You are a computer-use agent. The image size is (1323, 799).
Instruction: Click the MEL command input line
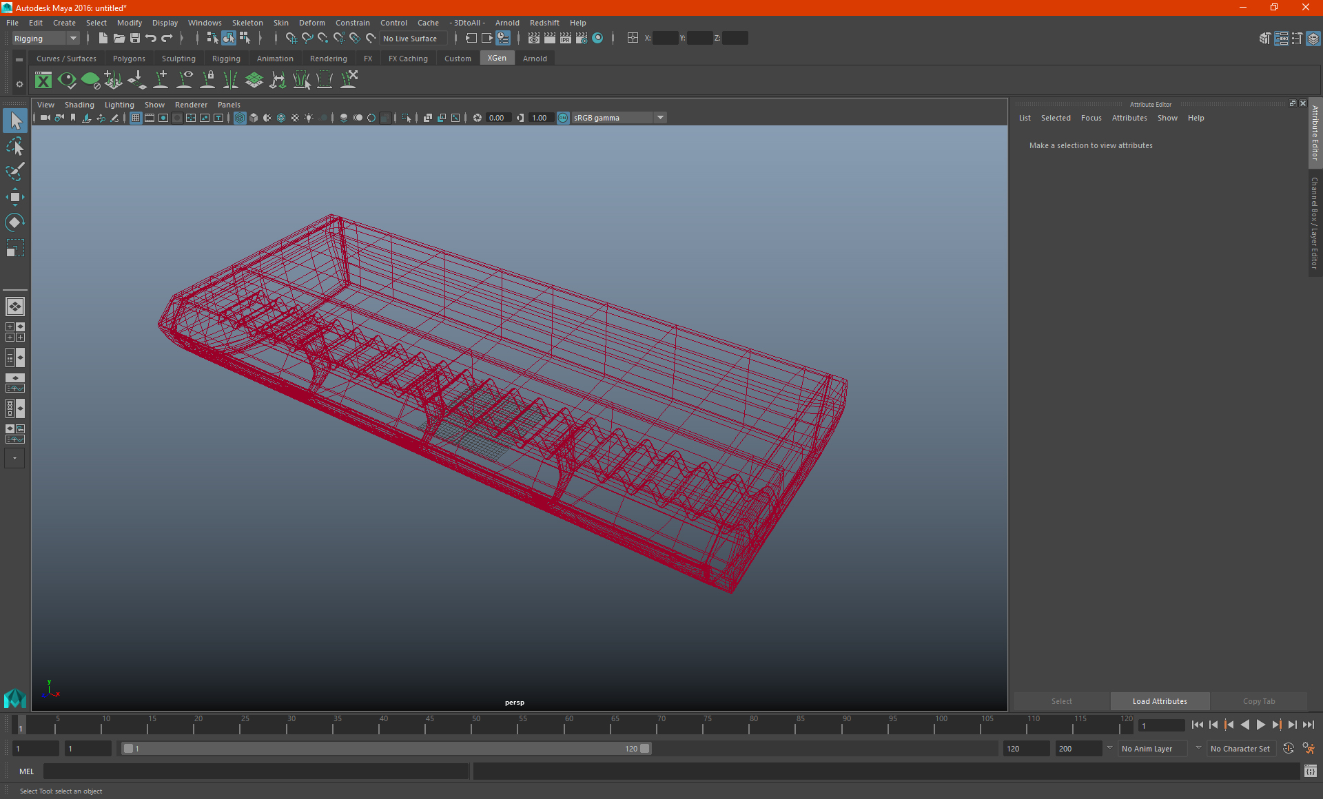pos(256,771)
